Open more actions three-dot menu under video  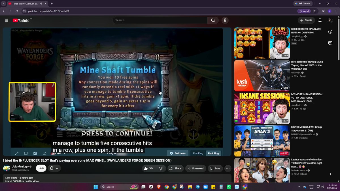228,168
